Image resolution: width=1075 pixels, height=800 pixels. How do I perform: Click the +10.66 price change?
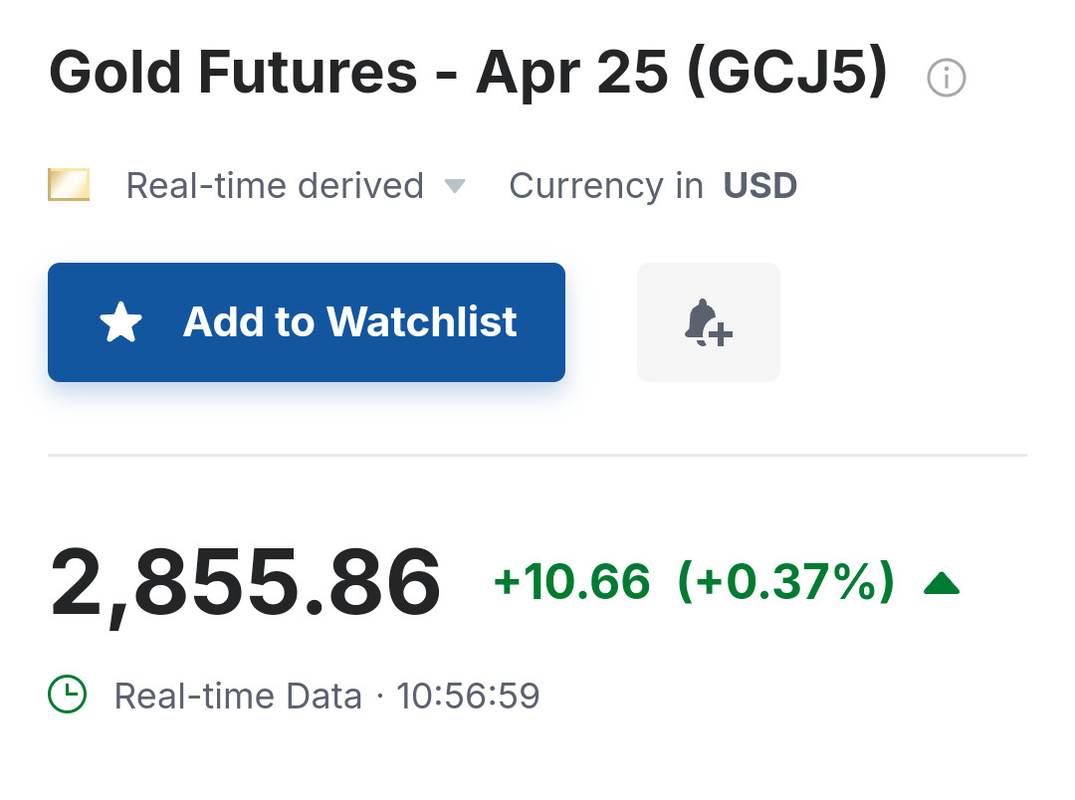(x=571, y=582)
